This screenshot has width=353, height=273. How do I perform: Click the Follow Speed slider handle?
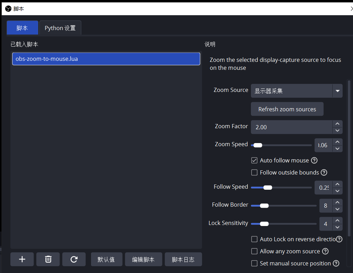click(x=268, y=188)
